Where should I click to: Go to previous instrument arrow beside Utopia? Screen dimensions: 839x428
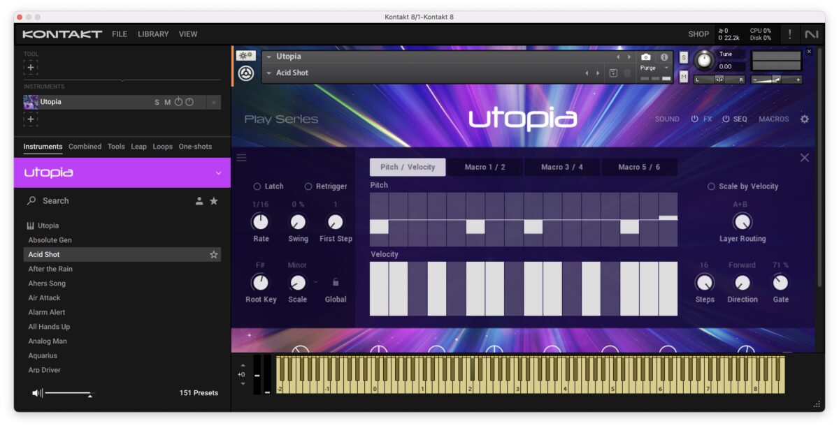pos(618,57)
